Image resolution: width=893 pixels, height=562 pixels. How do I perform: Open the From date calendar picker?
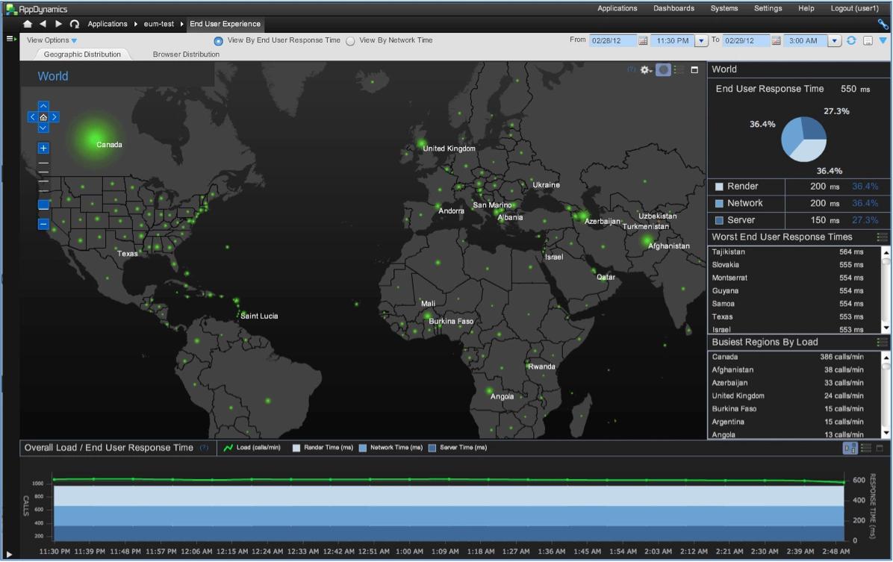[x=643, y=41]
